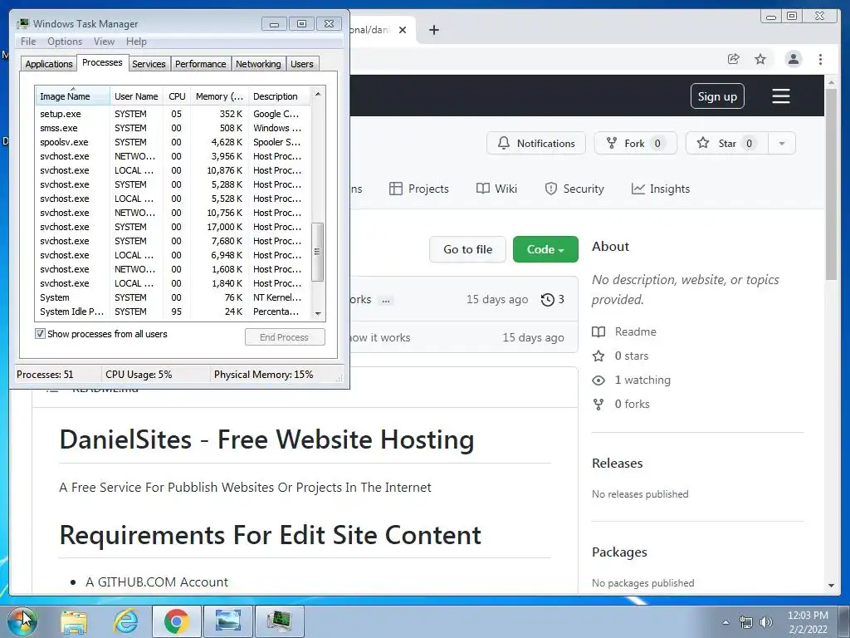Sort by Memory column header
Image resolution: width=850 pixels, height=638 pixels.
point(219,96)
